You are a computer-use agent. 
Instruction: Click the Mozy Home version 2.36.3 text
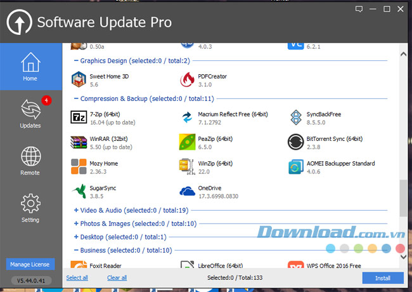[x=98, y=172]
